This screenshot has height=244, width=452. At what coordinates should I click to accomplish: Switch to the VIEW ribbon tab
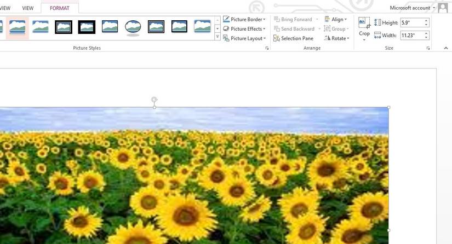pyautogui.click(x=28, y=8)
